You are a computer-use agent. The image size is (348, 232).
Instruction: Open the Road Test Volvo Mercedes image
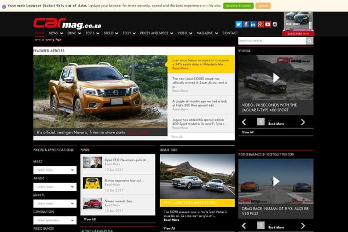pos(197,177)
